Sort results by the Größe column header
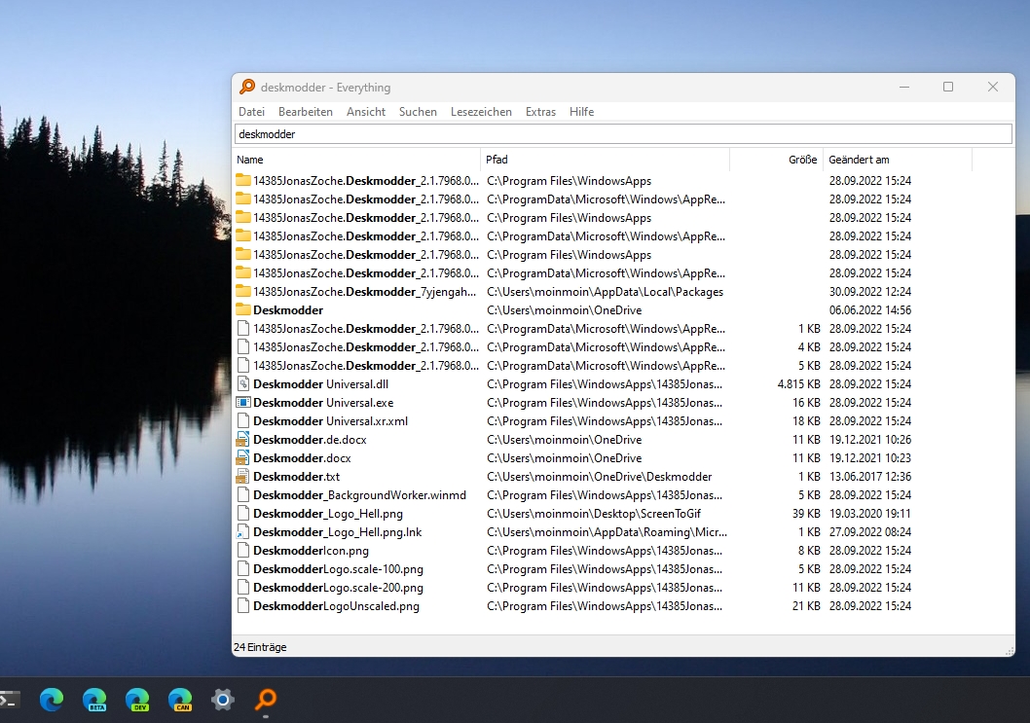The height and width of the screenshot is (723, 1030). tap(776, 160)
